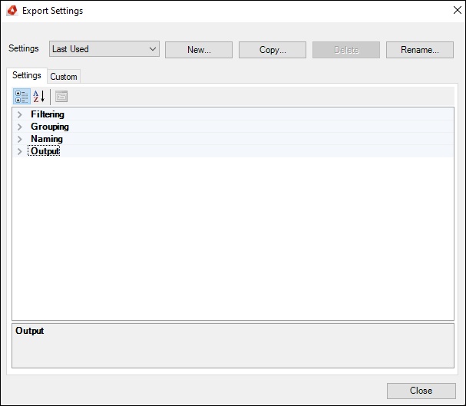Expand the Grouping category chevron
The height and width of the screenshot is (406, 466).
[x=20, y=127]
